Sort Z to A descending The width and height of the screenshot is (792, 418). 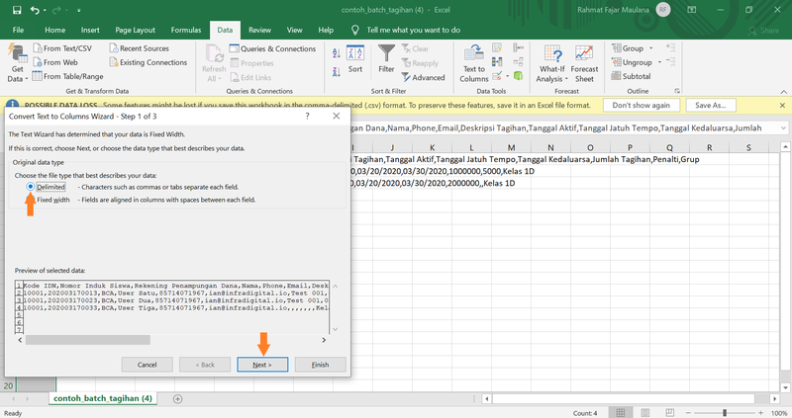[337, 72]
